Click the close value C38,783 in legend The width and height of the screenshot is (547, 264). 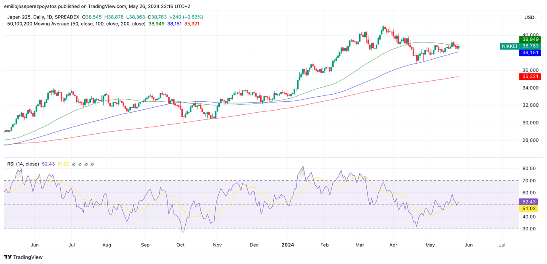coord(157,17)
